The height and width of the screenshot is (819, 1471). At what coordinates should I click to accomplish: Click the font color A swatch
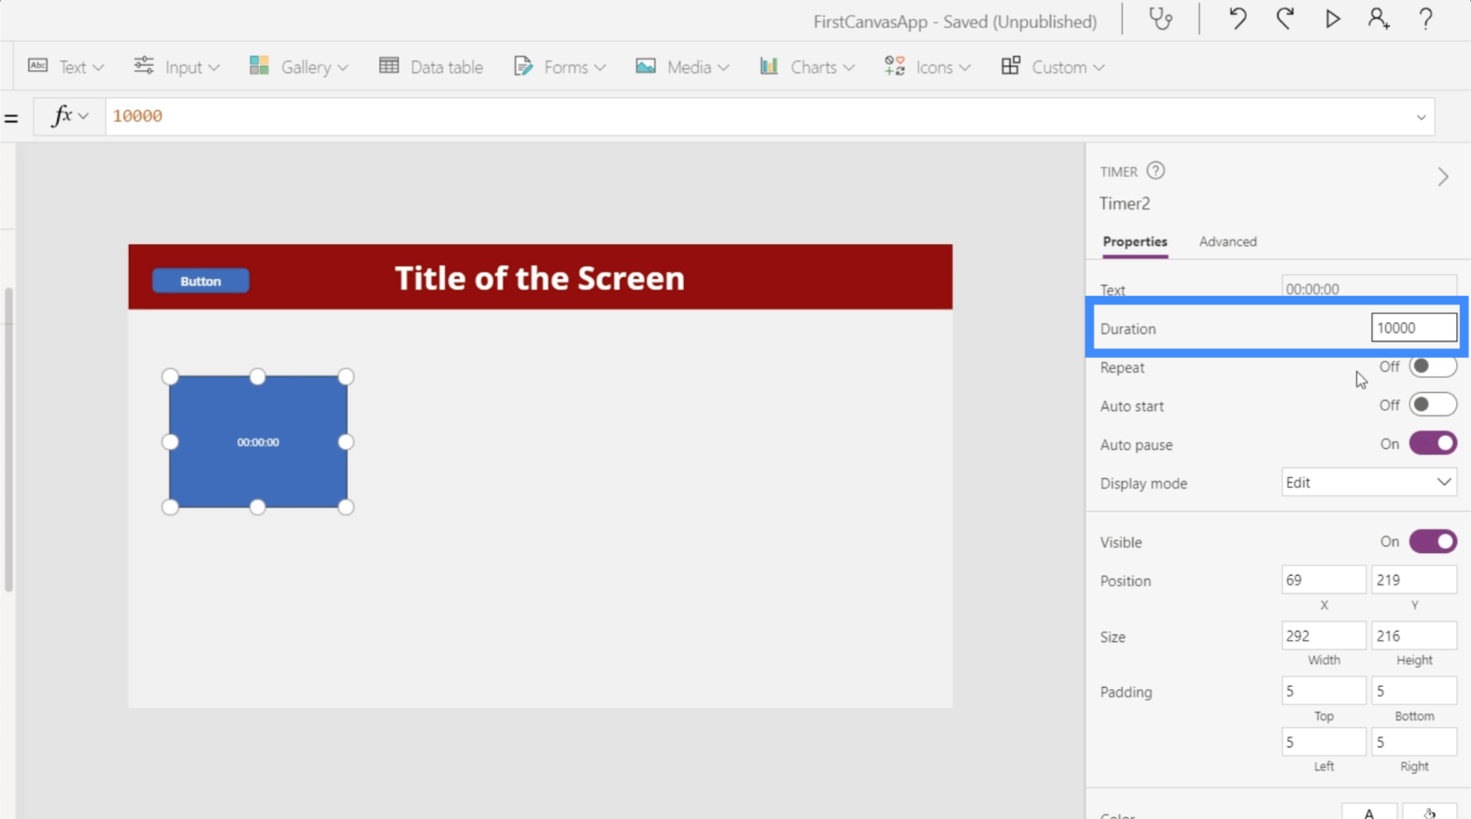point(1369,812)
